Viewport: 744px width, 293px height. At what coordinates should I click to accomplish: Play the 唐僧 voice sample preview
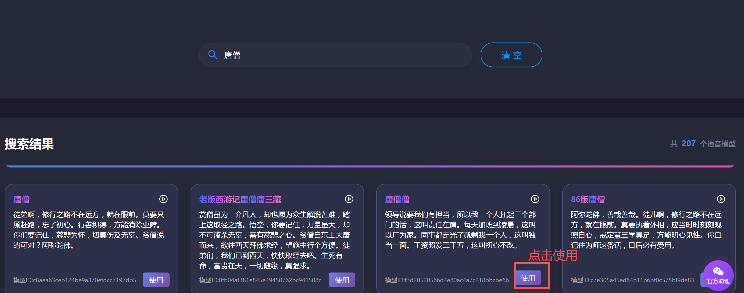tap(163, 199)
